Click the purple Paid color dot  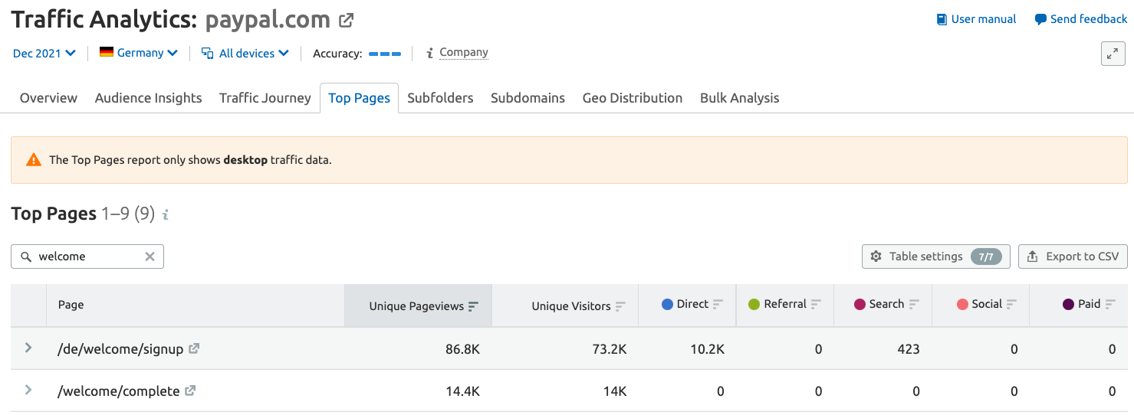(1068, 304)
